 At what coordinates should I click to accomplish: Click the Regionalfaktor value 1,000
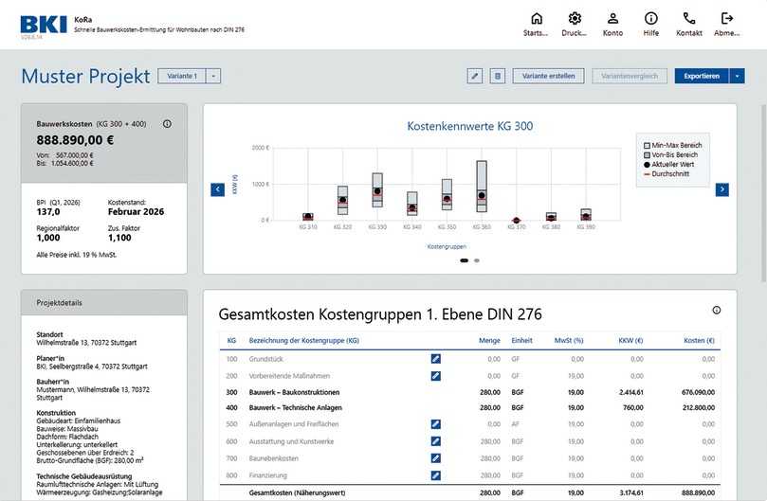[x=48, y=238]
